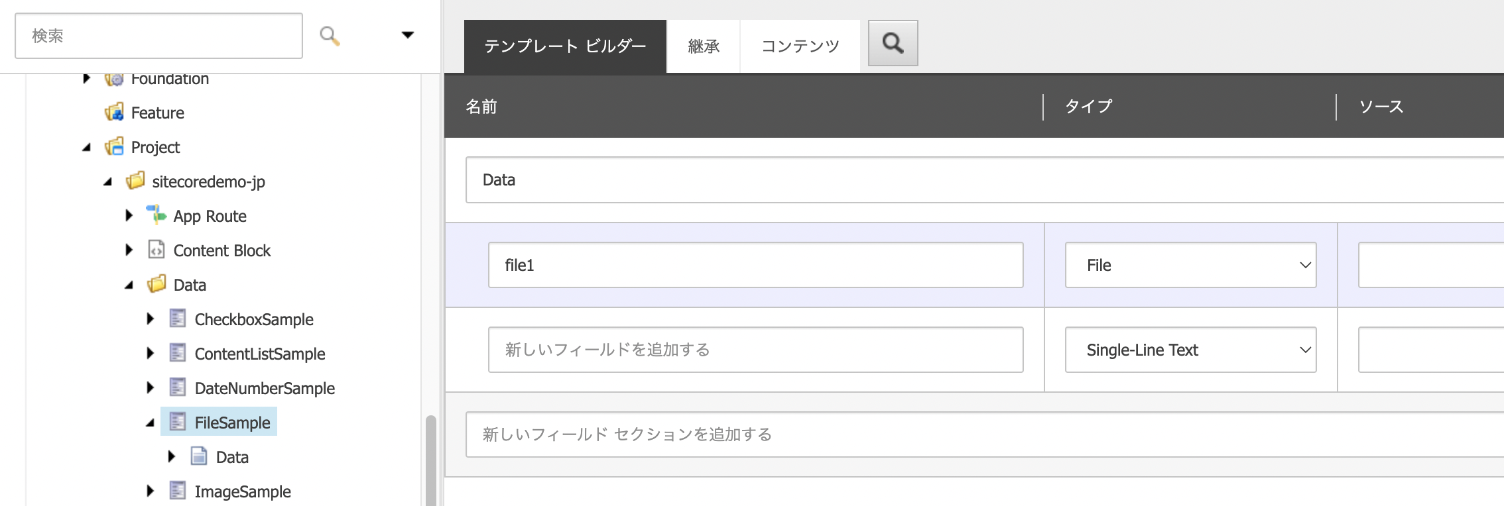Click the content tree vertical scrollbar

430,460
